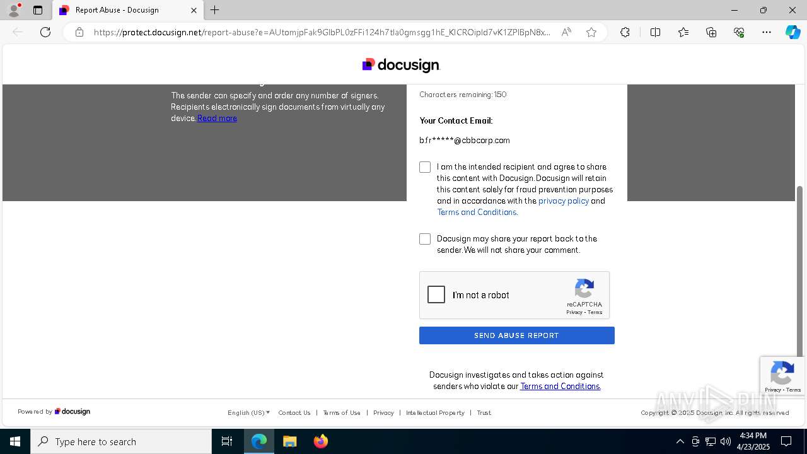The width and height of the screenshot is (807, 454).
Task: Open Windows Start menu
Action: tap(15, 441)
